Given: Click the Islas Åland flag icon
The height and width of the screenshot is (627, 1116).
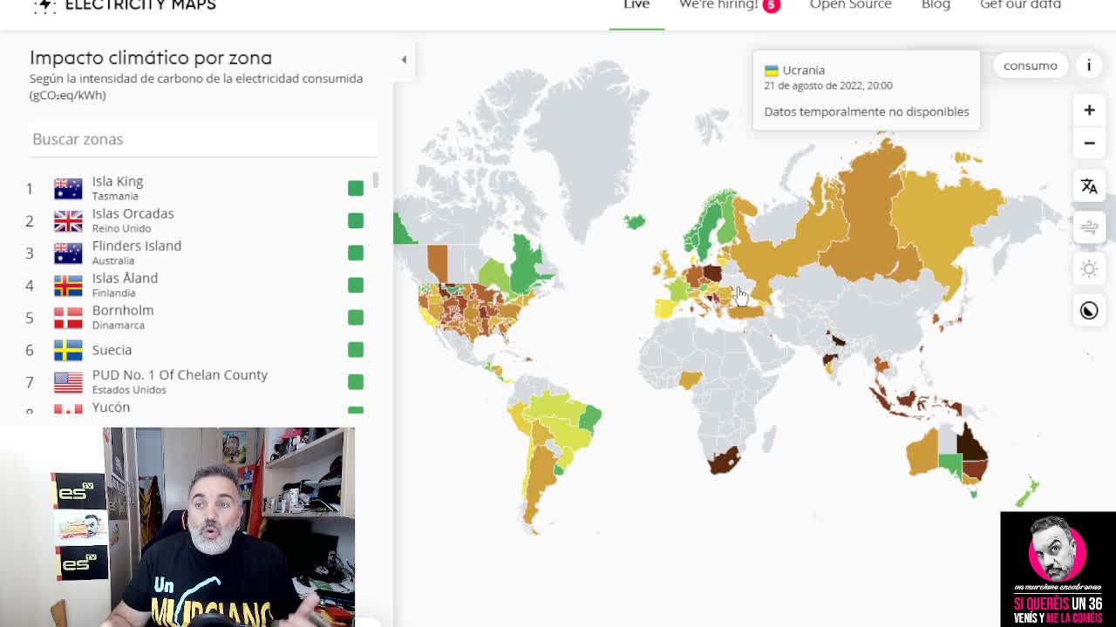Looking at the screenshot, I should pyautogui.click(x=68, y=285).
